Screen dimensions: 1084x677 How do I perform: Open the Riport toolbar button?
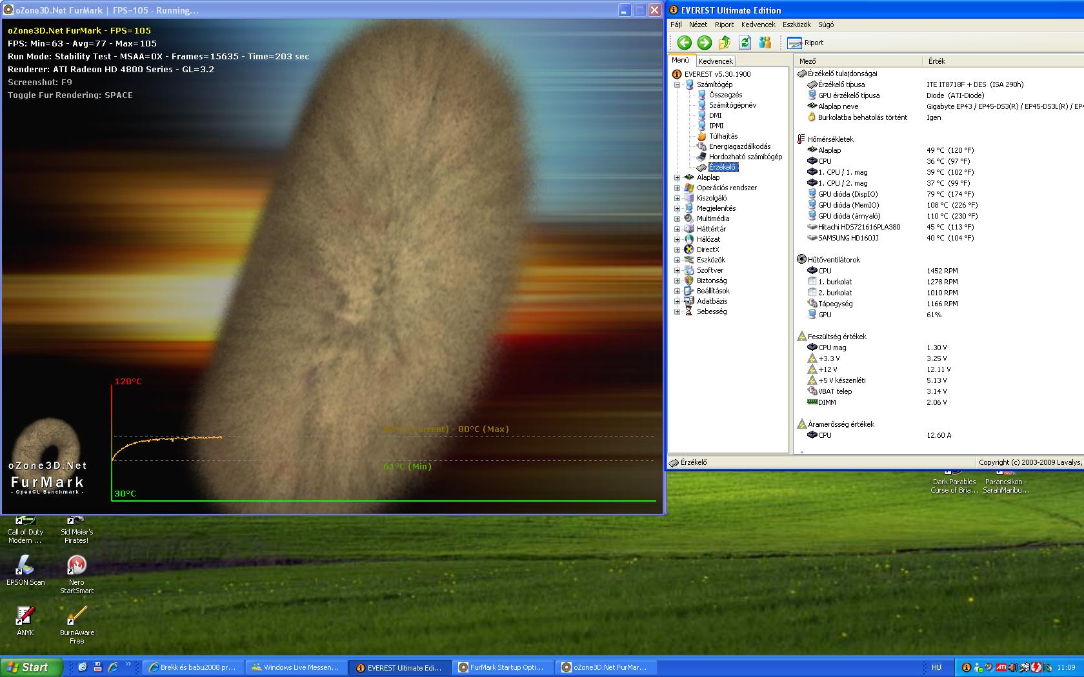coord(806,43)
